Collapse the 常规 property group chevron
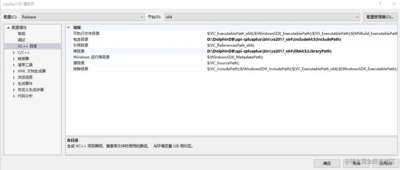 pyautogui.click(x=69, y=28)
